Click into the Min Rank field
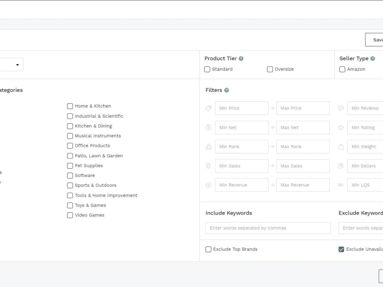 pyautogui.click(x=242, y=147)
